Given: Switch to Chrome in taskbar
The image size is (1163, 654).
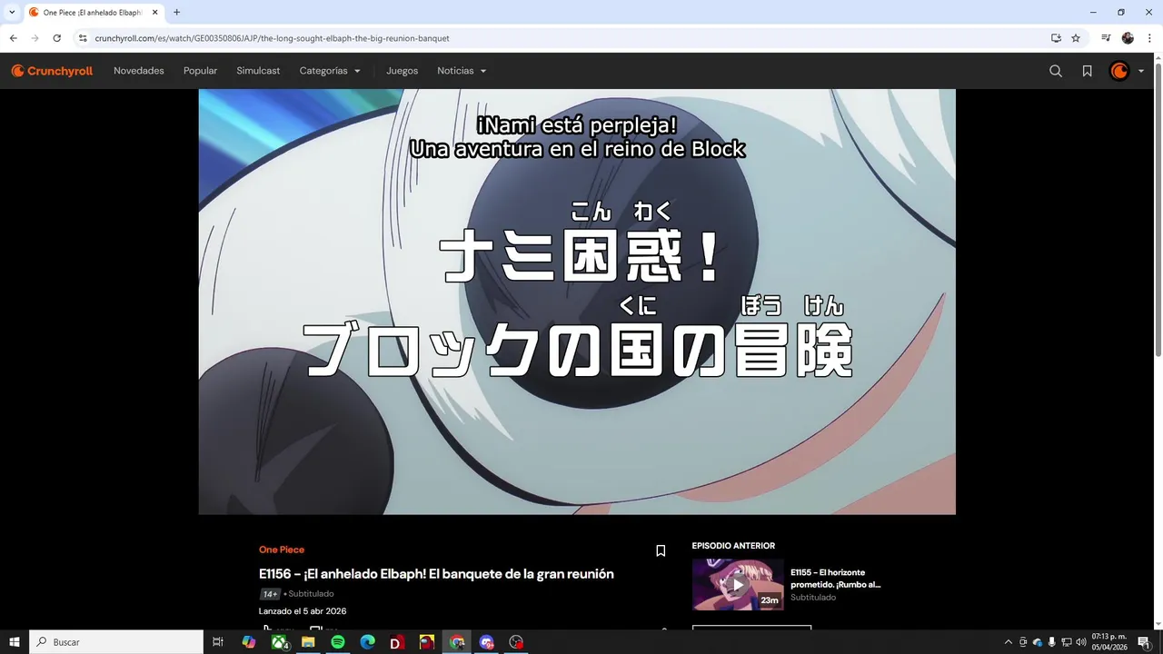Looking at the screenshot, I should coord(457,642).
